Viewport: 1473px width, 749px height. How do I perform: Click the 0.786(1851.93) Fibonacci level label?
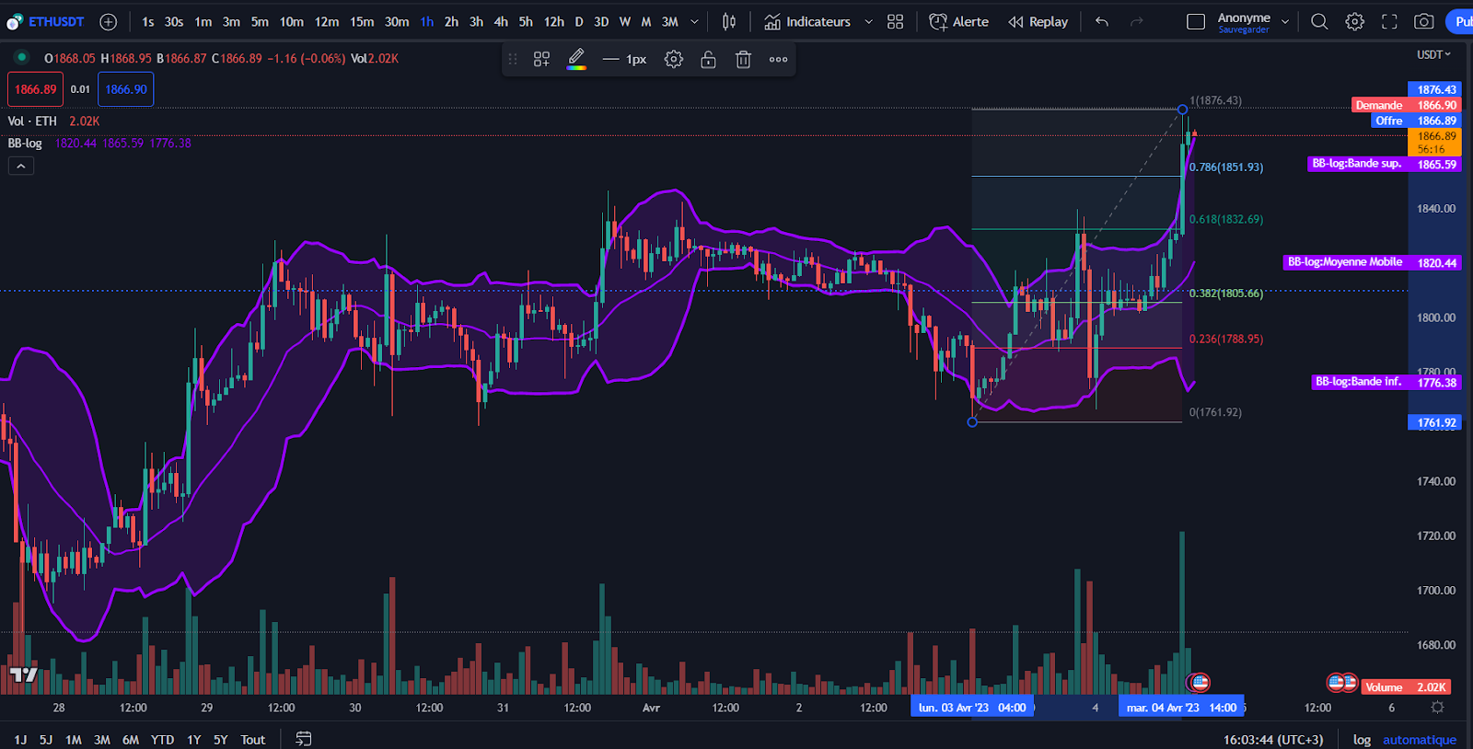pos(1225,167)
